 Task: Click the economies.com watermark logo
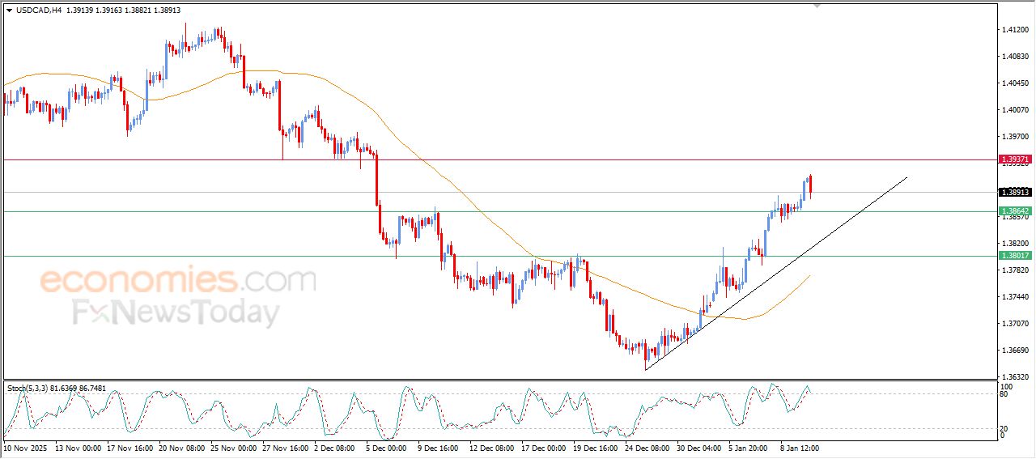coord(178,281)
